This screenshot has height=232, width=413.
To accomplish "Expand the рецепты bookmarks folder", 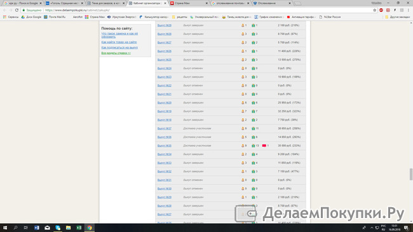I will click(180, 17).
